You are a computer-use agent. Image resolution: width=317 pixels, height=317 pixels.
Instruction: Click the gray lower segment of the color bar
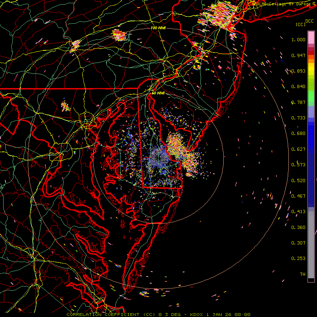pyautogui.click(x=311, y=245)
